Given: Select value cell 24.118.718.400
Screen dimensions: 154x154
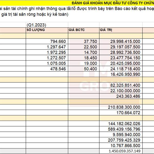Looking at the screenshot, I should tap(121, 69).
